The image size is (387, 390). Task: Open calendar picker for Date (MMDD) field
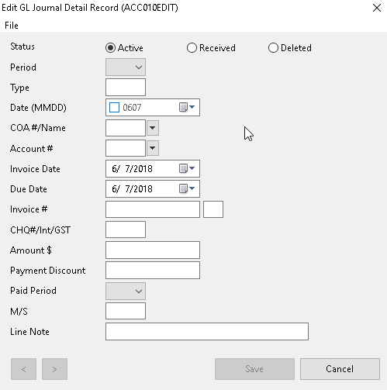pyautogui.click(x=187, y=107)
